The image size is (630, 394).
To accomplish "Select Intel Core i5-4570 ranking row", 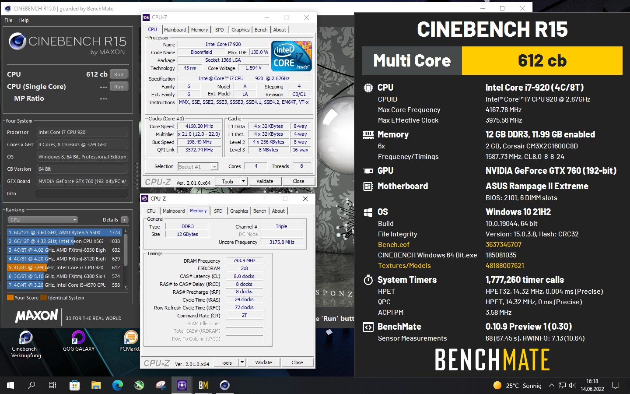I will point(65,285).
